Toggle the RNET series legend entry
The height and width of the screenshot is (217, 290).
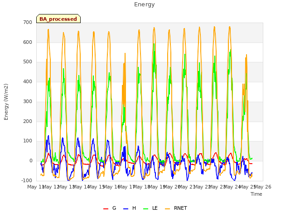[x=176, y=208]
